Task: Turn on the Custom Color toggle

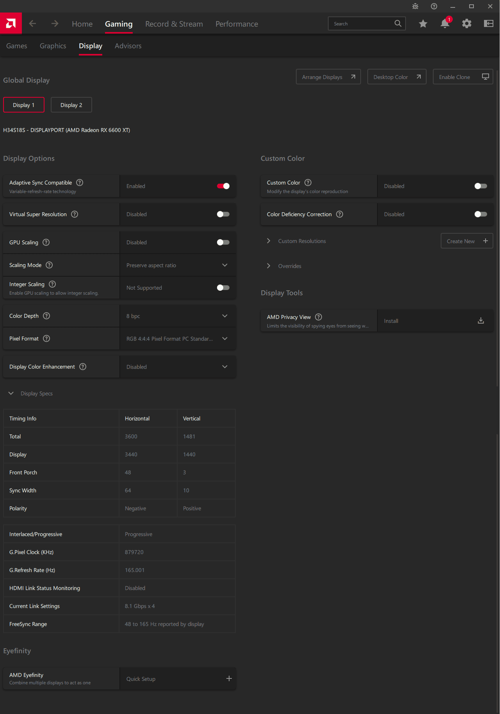Action: pos(480,186)
